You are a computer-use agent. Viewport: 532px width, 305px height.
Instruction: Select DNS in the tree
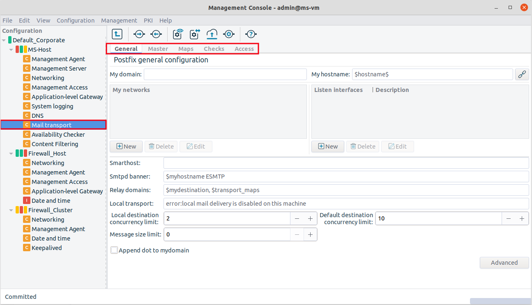(x=37, y=116)
